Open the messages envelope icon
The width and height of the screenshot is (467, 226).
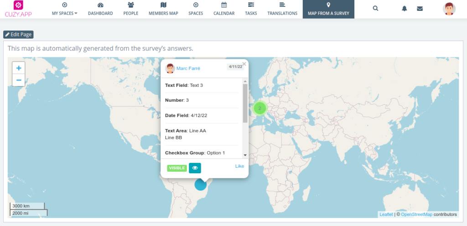(x=420, y=9)
